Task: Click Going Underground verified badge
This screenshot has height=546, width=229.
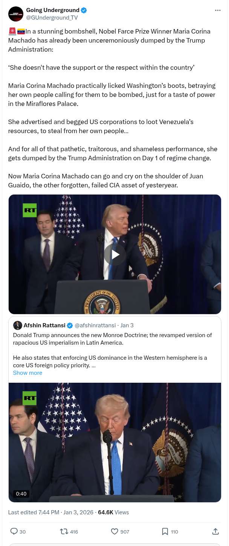Action: (x=84, y=10)
